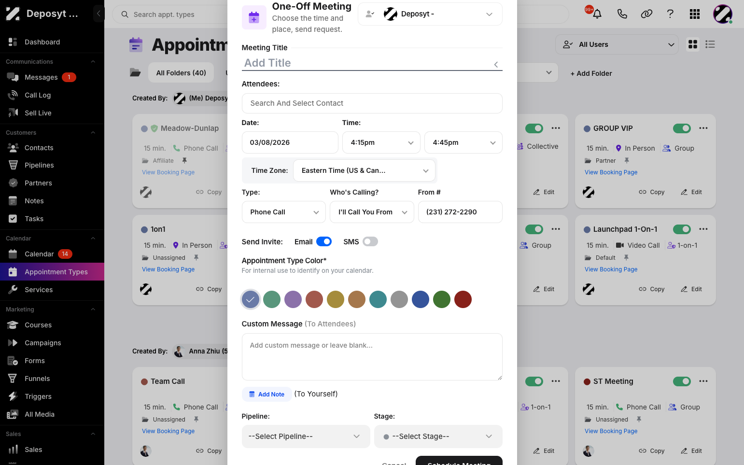
Task: Open options menu for Launchpad 1-On-1 card
Action: [x=703, y=229]
